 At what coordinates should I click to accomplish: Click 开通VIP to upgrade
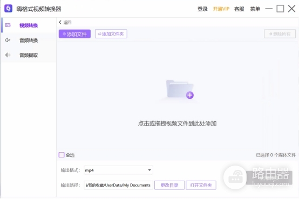221,9
